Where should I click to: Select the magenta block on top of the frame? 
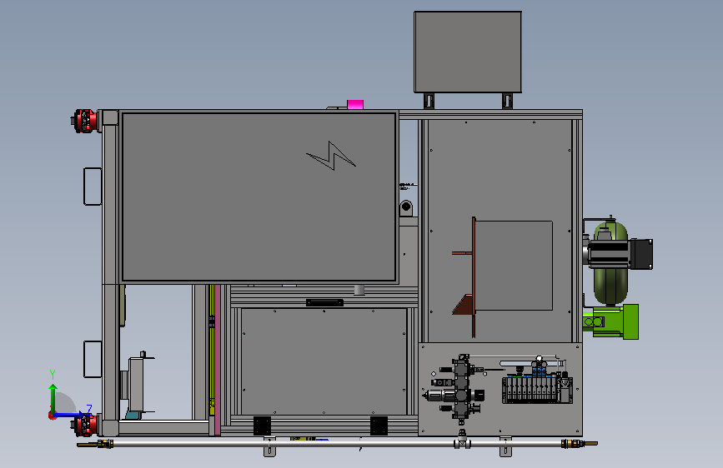coord(355,105)
